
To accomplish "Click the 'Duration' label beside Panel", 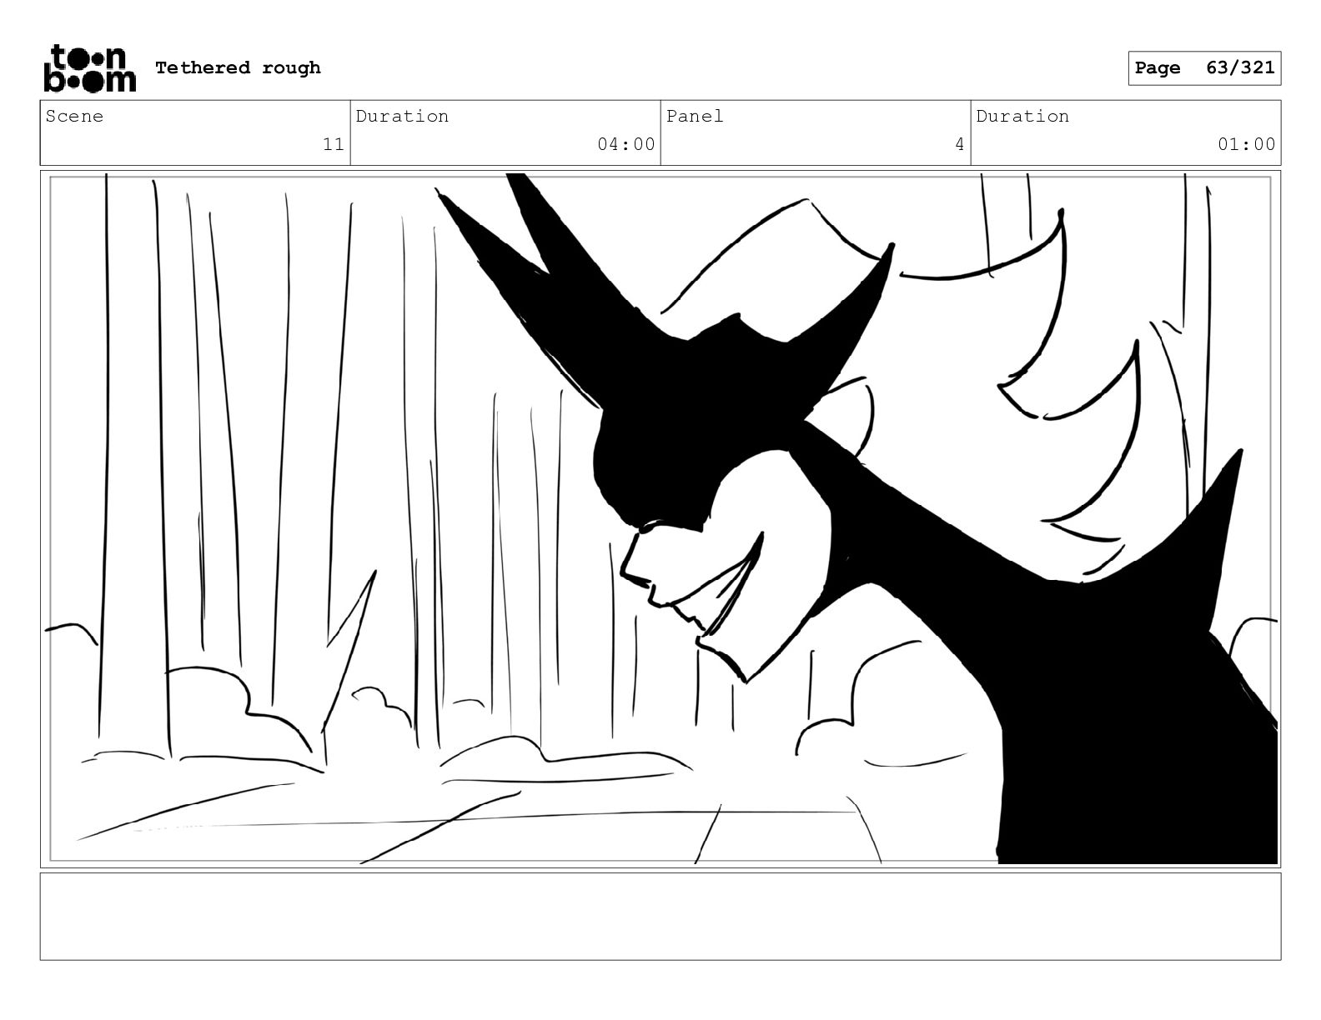I will click(1022, 116).
